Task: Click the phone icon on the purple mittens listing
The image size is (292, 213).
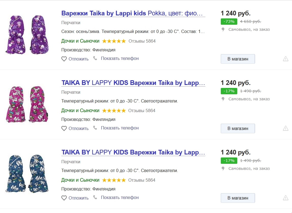Action: point(95,58)
